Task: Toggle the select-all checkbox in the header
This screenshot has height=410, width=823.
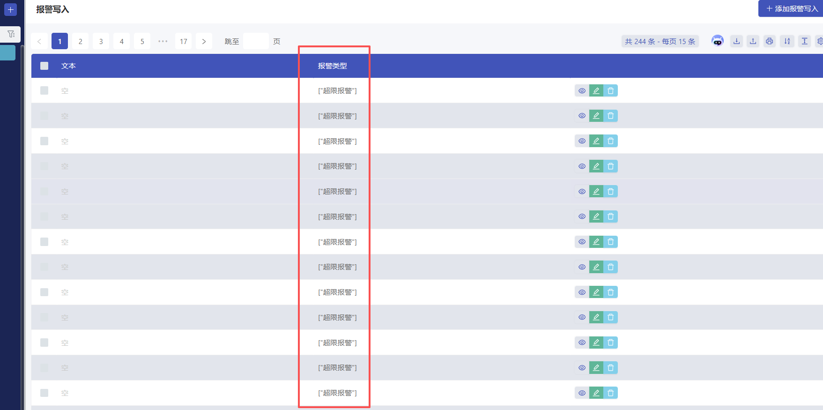Action: 44,66
